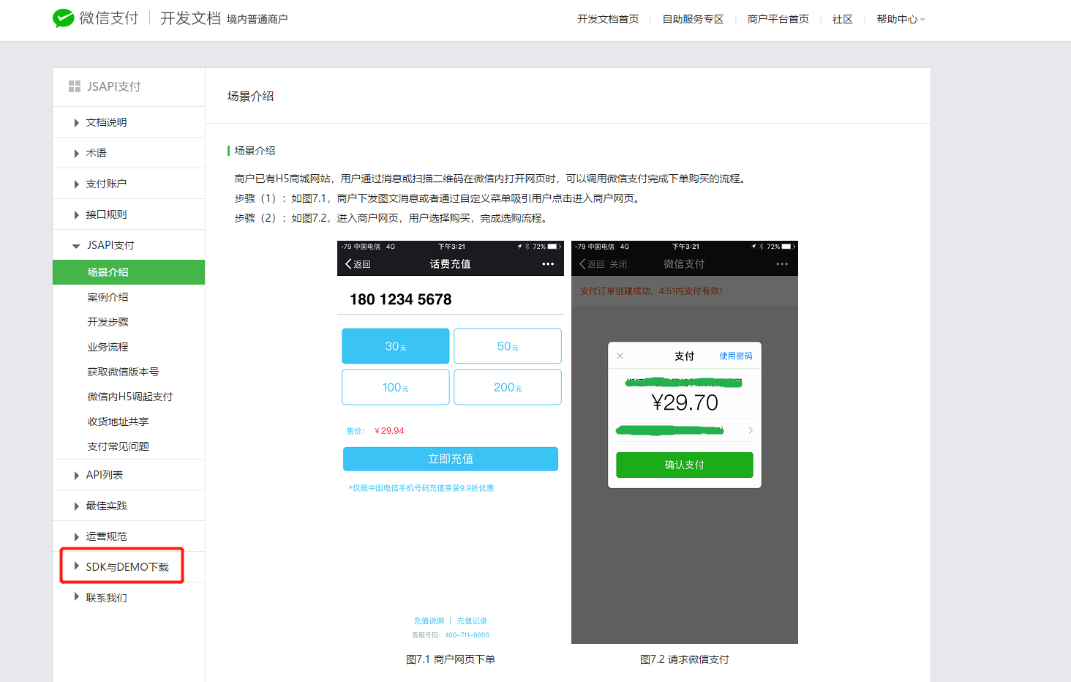Open 自助服务专区 in top navigation
Screen dimensions: 1071x682
click(693, 19)
